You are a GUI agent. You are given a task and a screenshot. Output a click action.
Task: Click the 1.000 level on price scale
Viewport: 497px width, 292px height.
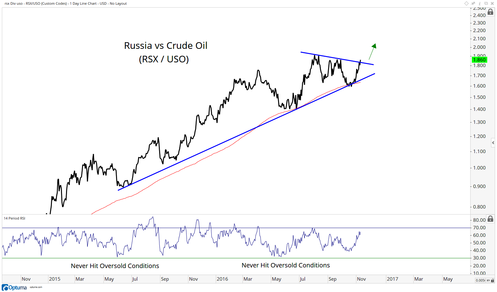479,168
